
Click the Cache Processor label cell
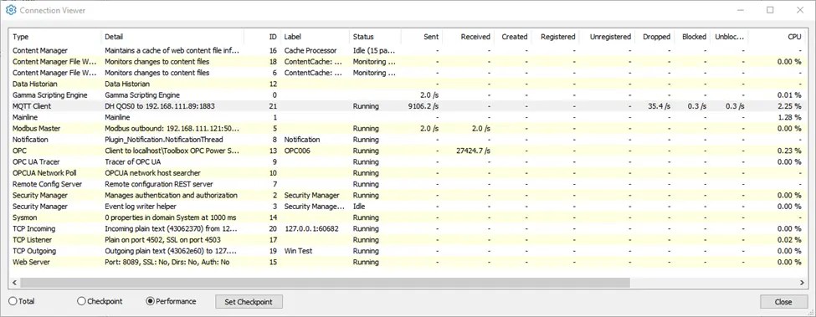click(310, 50)
